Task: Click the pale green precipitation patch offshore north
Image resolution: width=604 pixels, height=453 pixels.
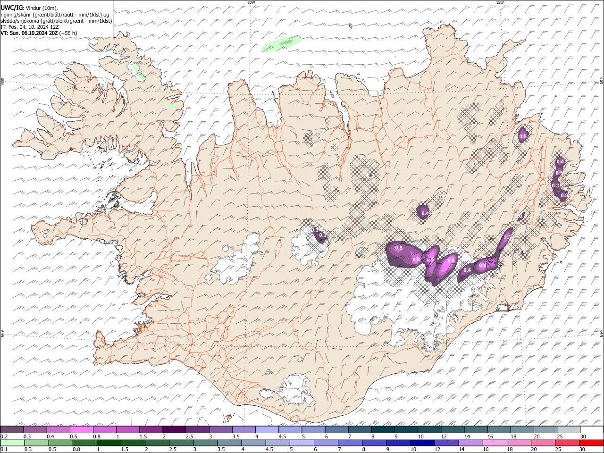Action: [x=282, y=43]
